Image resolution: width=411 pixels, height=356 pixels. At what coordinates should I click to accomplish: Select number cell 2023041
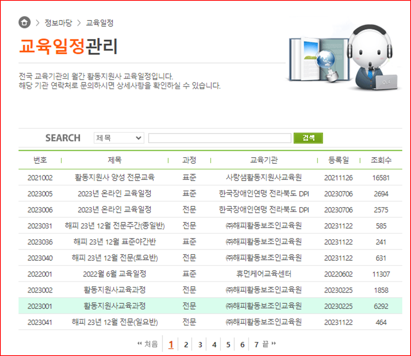[x=40, y=322]
